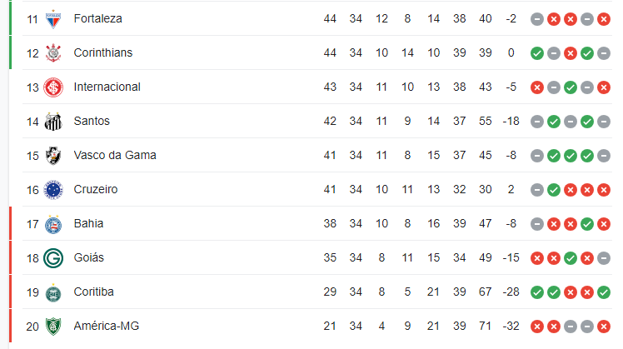Viewport: 623px width, 349px height.
Task: Click the Fortaleza club crest
Action: (x=53, y=19)
